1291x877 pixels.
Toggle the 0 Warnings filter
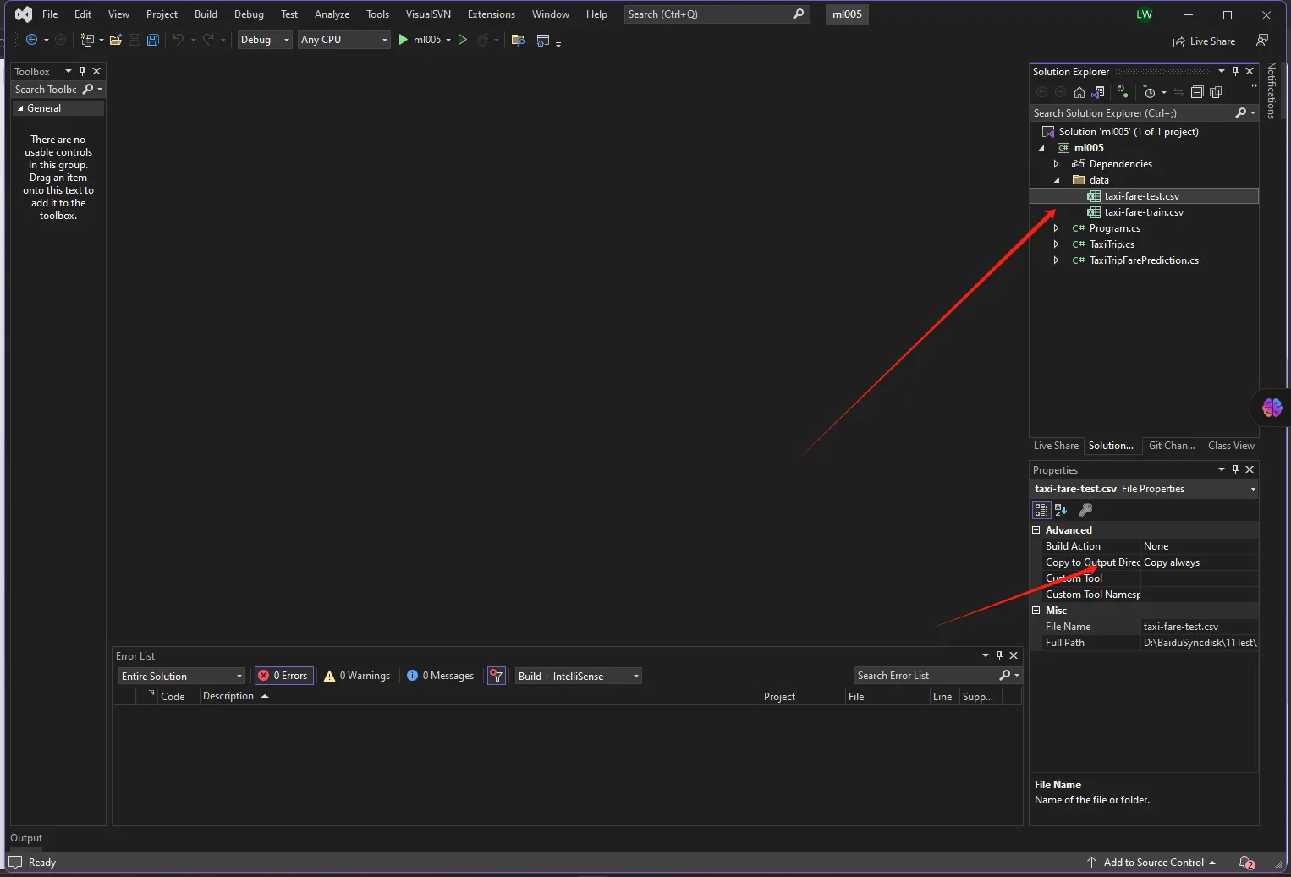point(357,676)
